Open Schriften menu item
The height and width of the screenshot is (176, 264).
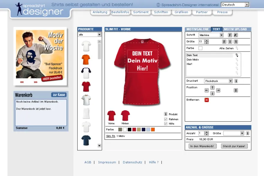161,12
